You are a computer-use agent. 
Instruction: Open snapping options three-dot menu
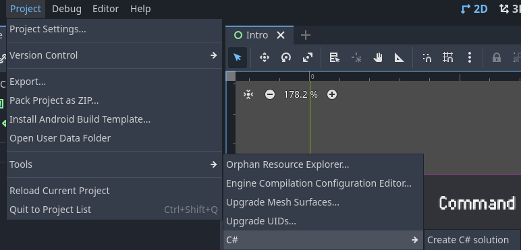point(470,57)
